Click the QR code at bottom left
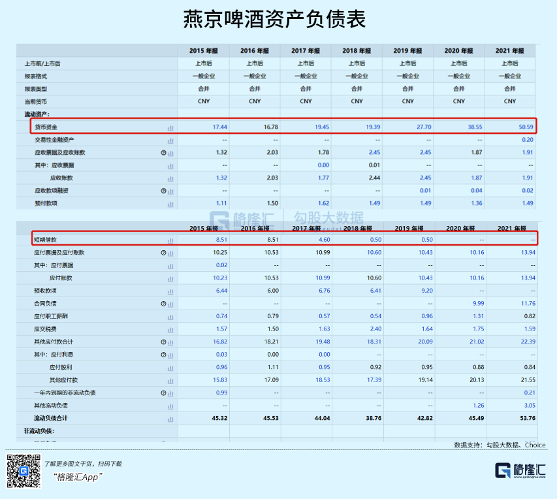 click(24, 471)
